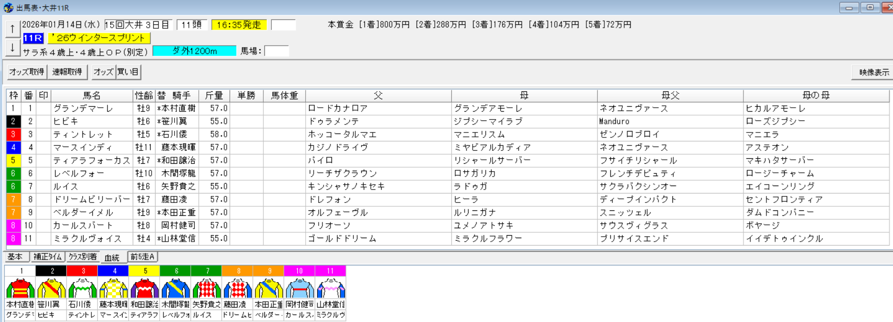
Task: Switch to the 前5走A tab
Action: (143, 257)
